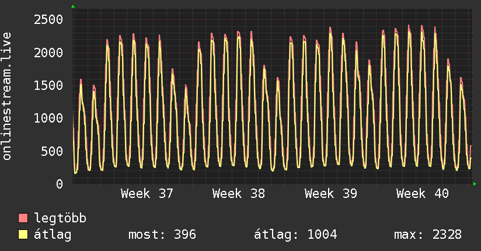The width and height of the screenshot is (481, 251).
Task: Click the 1500 y-axis label
Action: tap(48, 86)
